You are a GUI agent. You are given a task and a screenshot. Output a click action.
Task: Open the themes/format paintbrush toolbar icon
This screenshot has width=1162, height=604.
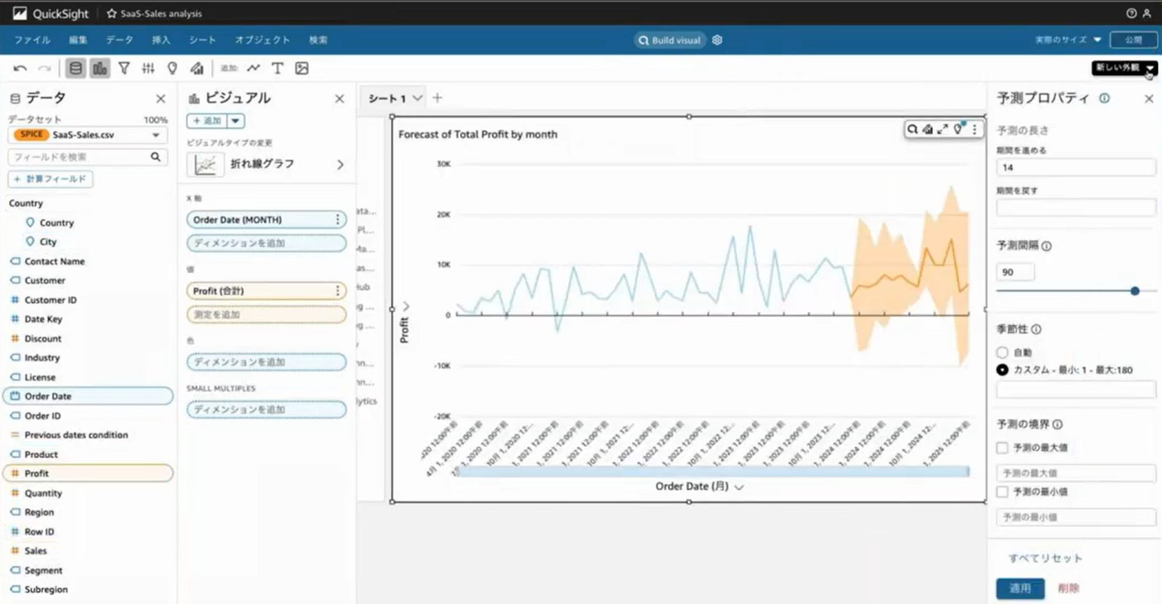point(197,68)
